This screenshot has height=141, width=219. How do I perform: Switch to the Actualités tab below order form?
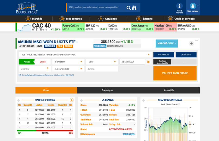pyautogui.click(x=169, y=90)
